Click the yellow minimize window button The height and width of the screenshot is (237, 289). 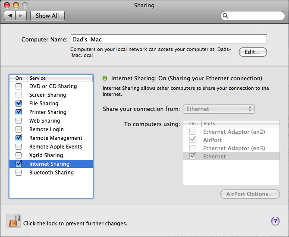coord(16,5)
